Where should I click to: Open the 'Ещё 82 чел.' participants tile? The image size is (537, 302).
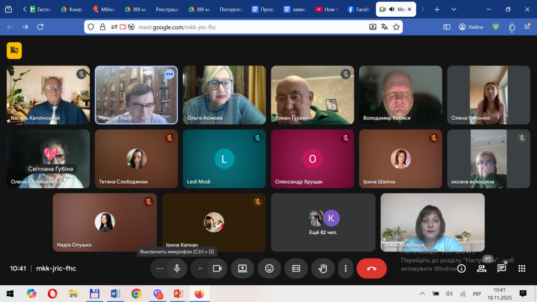point(323,222)
